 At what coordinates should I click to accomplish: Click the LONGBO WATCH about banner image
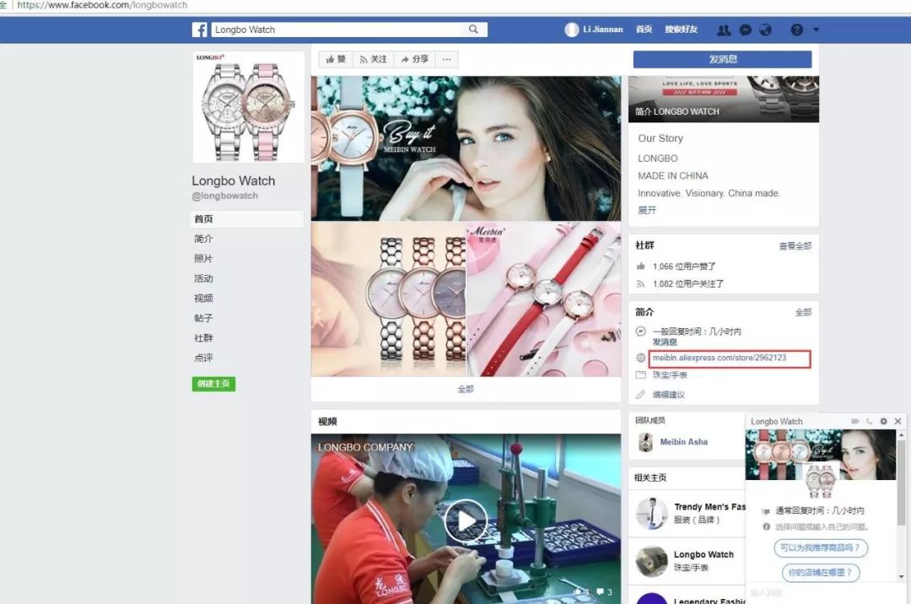(x=724, y=100)
